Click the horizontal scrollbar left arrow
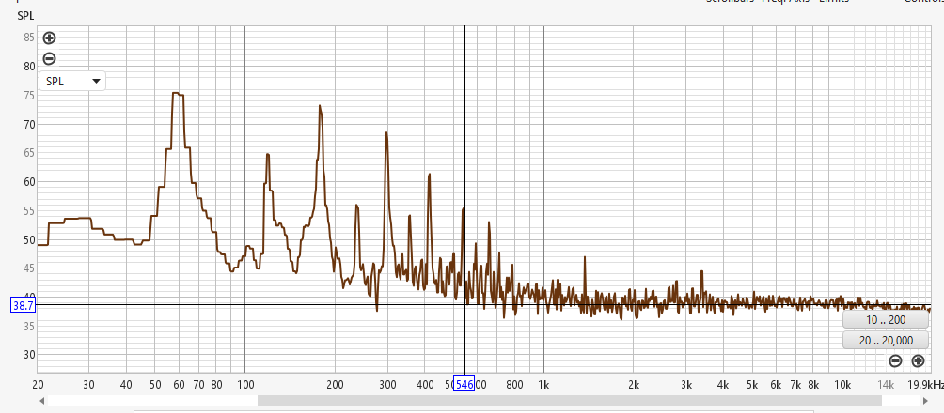Viewport: 944px width, 413px height. pos(42,401)
